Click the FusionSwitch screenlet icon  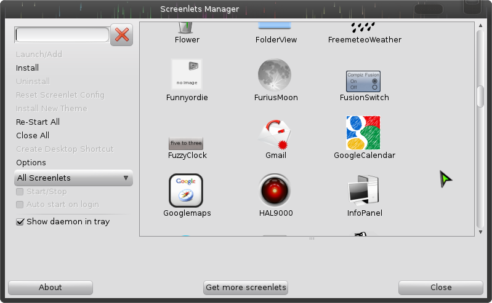[363, 81]
